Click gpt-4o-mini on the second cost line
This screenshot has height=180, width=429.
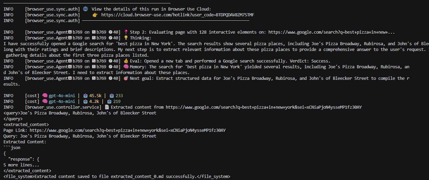click(62, 102)
